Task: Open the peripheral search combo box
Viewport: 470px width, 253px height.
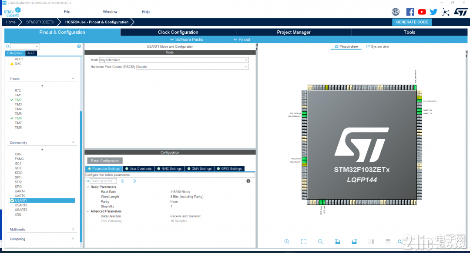Action: click(x=25, y=46)
